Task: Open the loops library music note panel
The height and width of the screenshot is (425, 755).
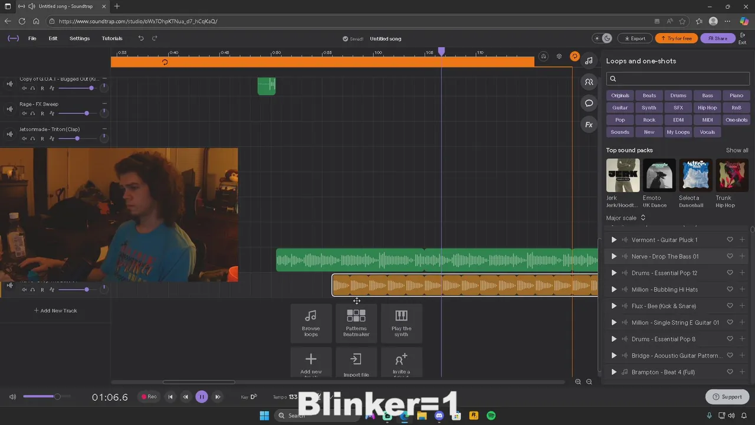Action: click(x=589, y=61)
